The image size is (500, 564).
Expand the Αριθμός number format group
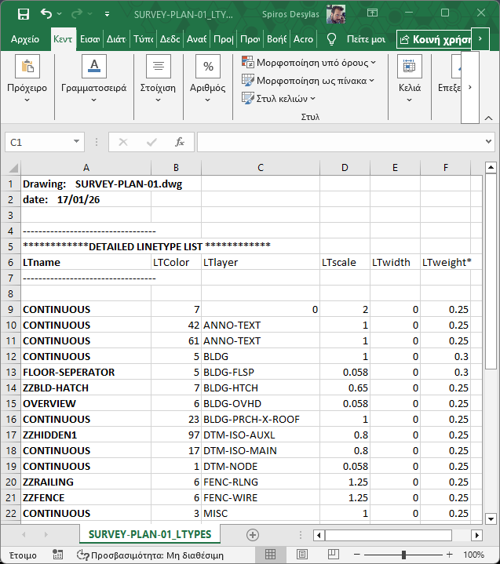pos(208,79)
